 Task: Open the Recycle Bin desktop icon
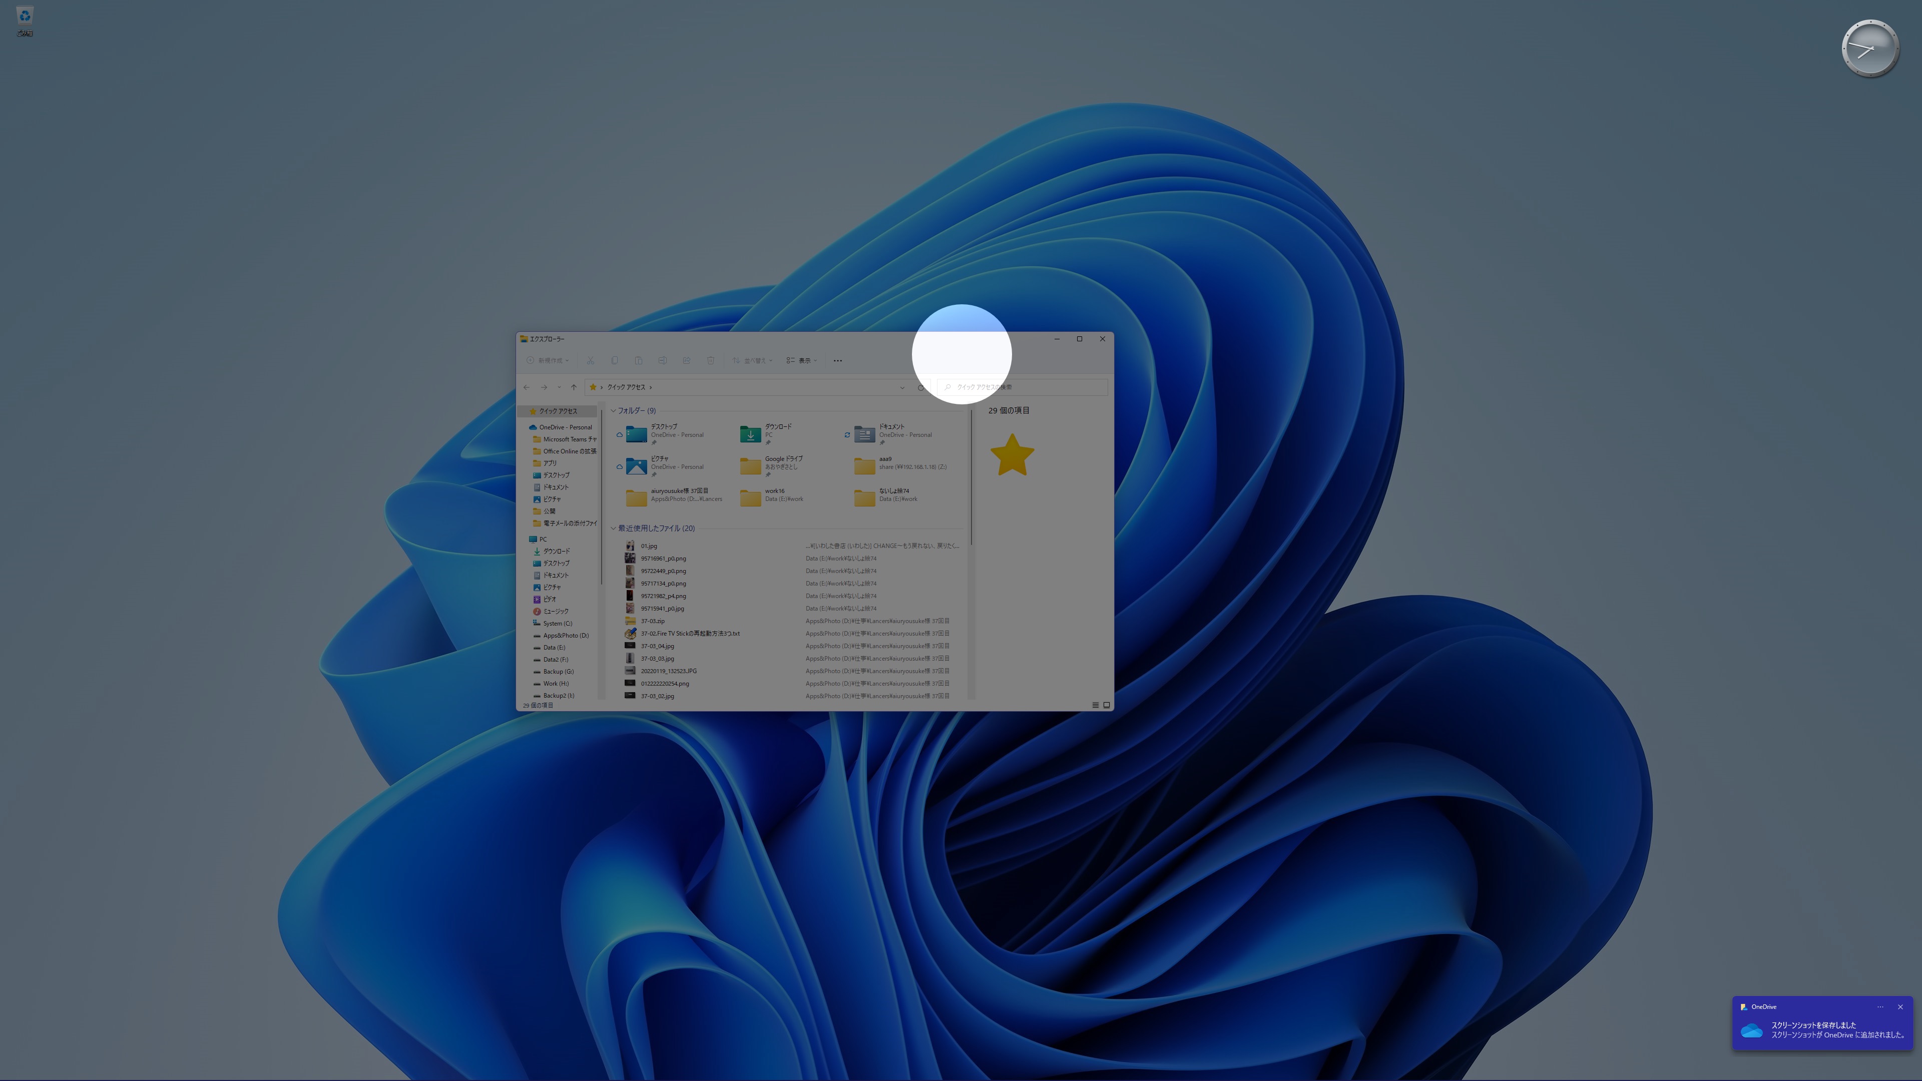pos(25,21)
